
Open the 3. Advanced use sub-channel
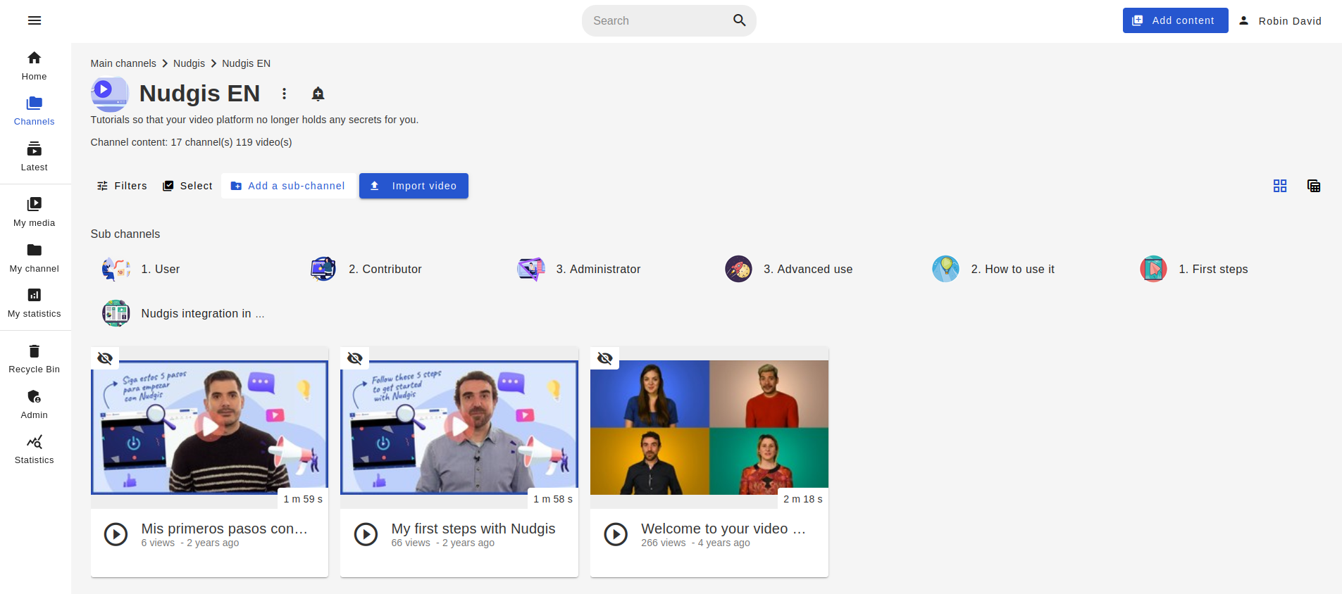click(x=808, y=269)
